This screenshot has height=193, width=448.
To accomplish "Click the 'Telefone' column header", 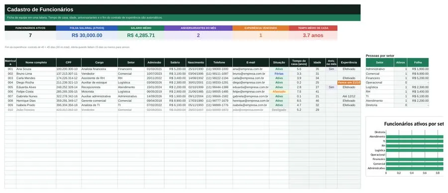I will point(219,62).
